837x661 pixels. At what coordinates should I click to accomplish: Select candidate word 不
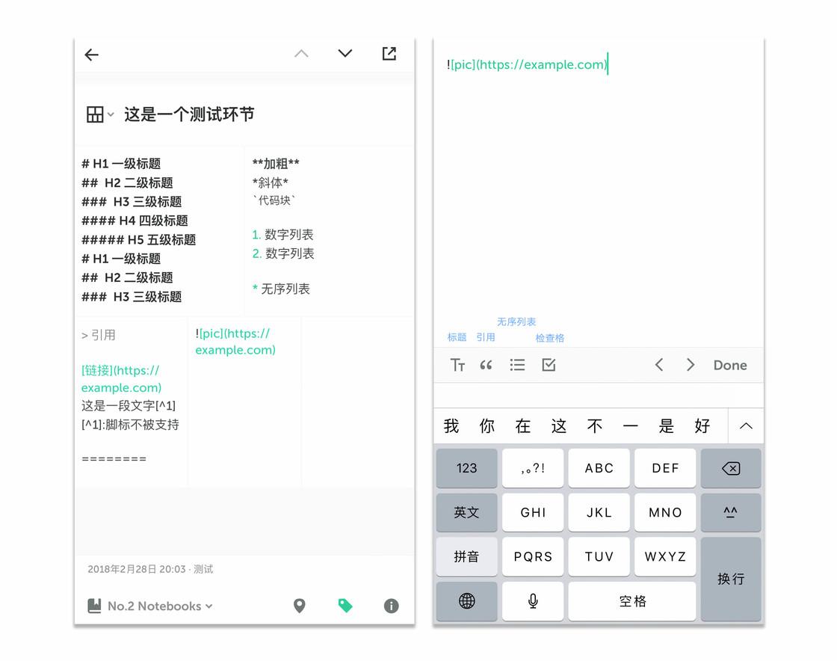coord(595,426)
